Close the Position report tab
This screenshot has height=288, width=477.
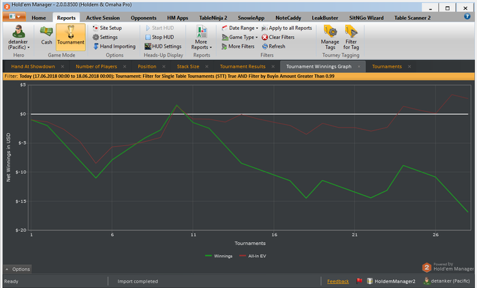[164, 66]
